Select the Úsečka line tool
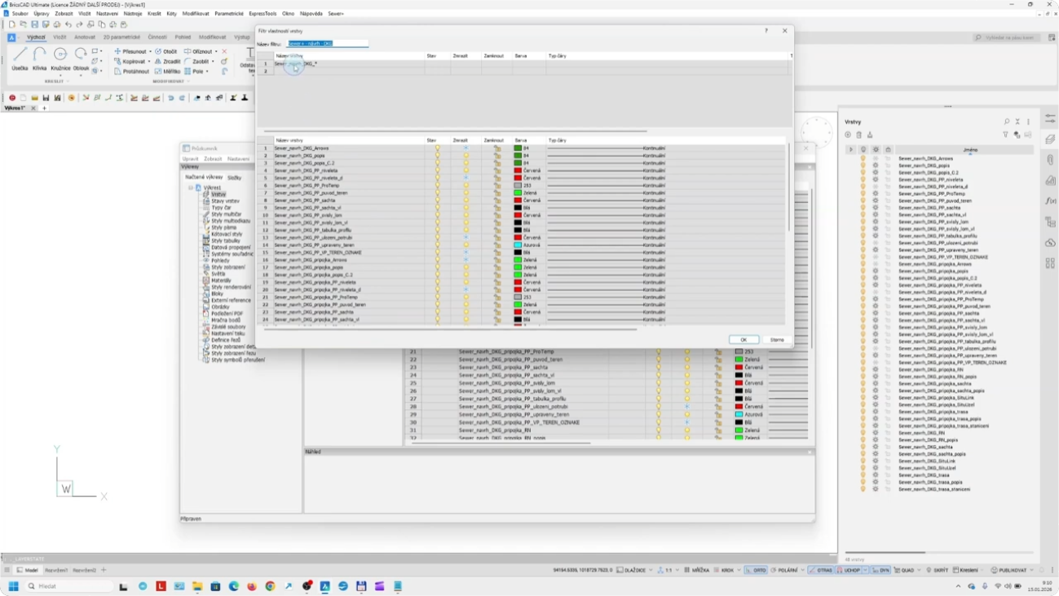The image size is (1059, 596). 20,57
